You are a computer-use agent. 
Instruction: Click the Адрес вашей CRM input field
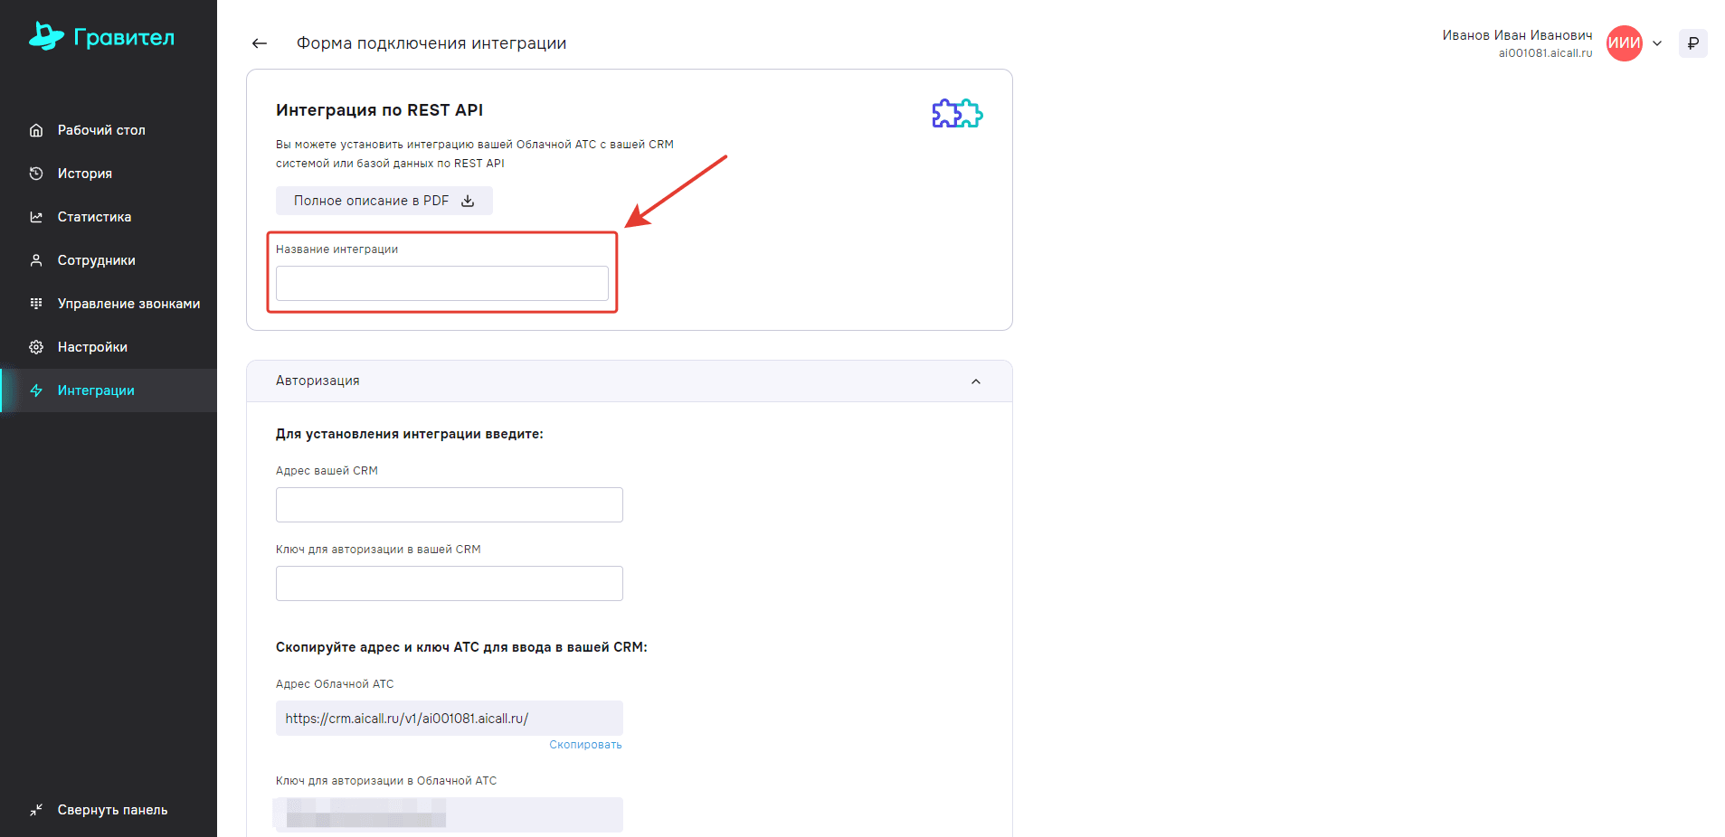click(x=450, y=504)
